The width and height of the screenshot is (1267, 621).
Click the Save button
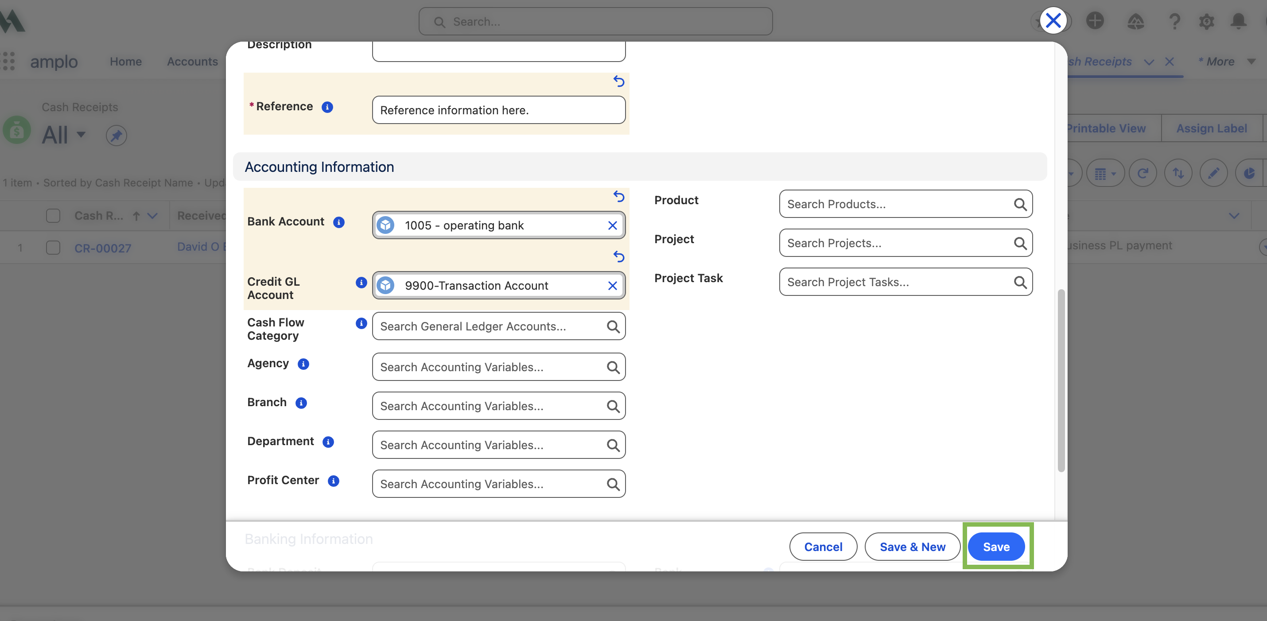(996, 546)
